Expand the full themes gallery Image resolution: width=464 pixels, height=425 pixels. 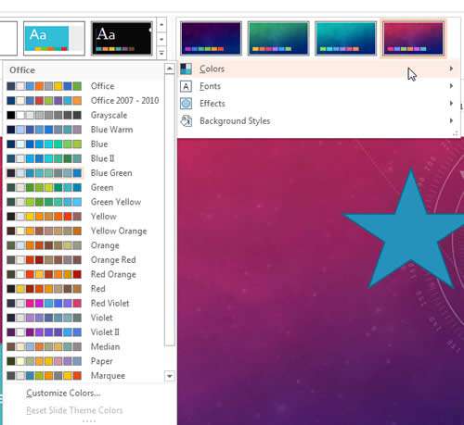click(x=161, y=53)
